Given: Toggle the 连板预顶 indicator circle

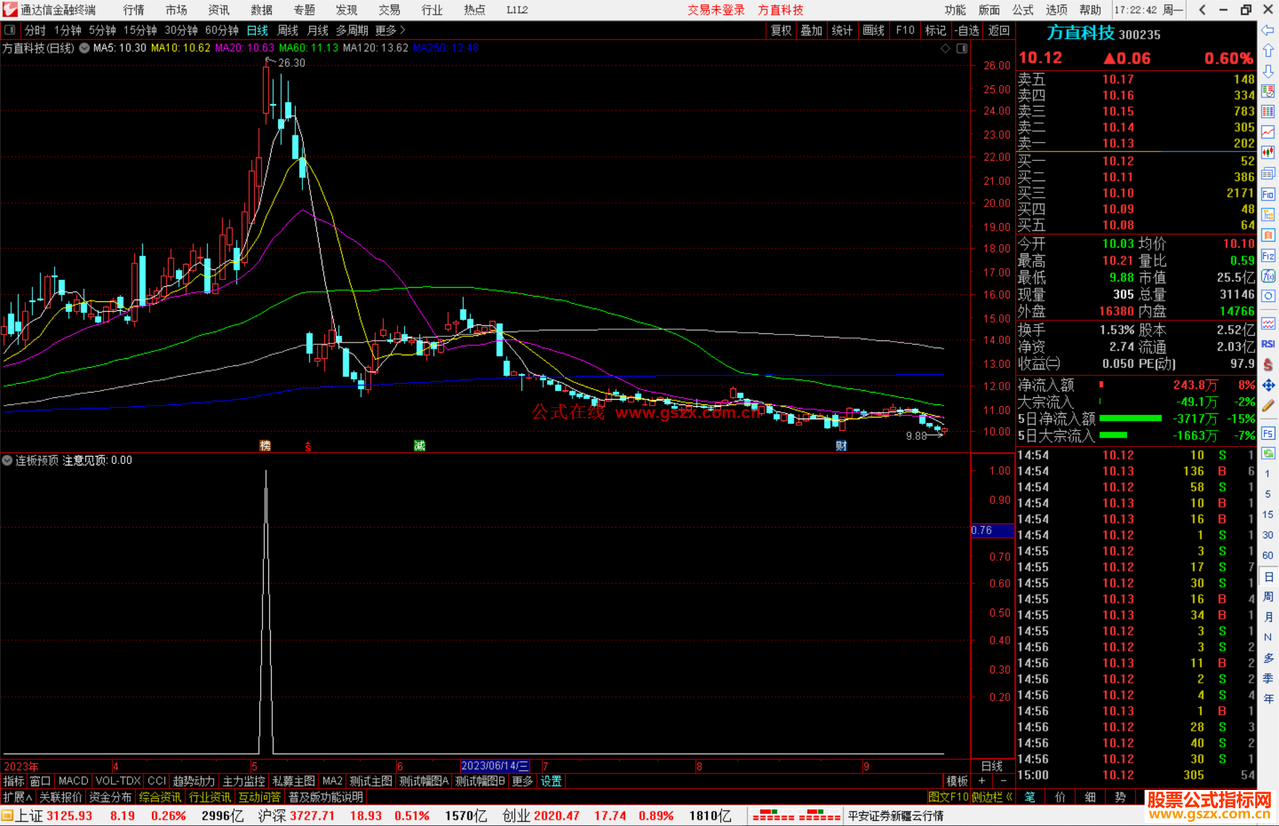Looking at the screenshot, I should click(7, 460).
